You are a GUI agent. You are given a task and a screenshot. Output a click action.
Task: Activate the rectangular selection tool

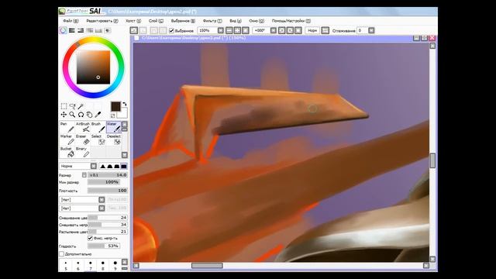(64, 106)
